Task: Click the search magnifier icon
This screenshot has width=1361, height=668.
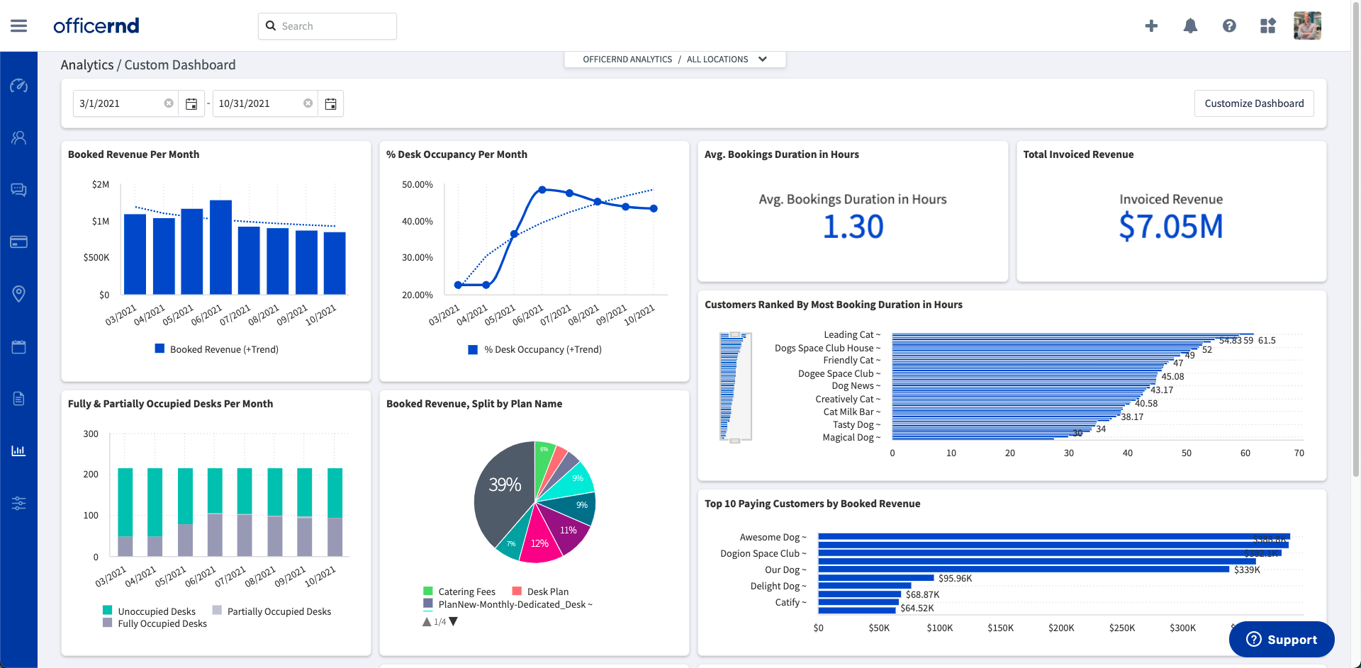Action: (271, 26)
